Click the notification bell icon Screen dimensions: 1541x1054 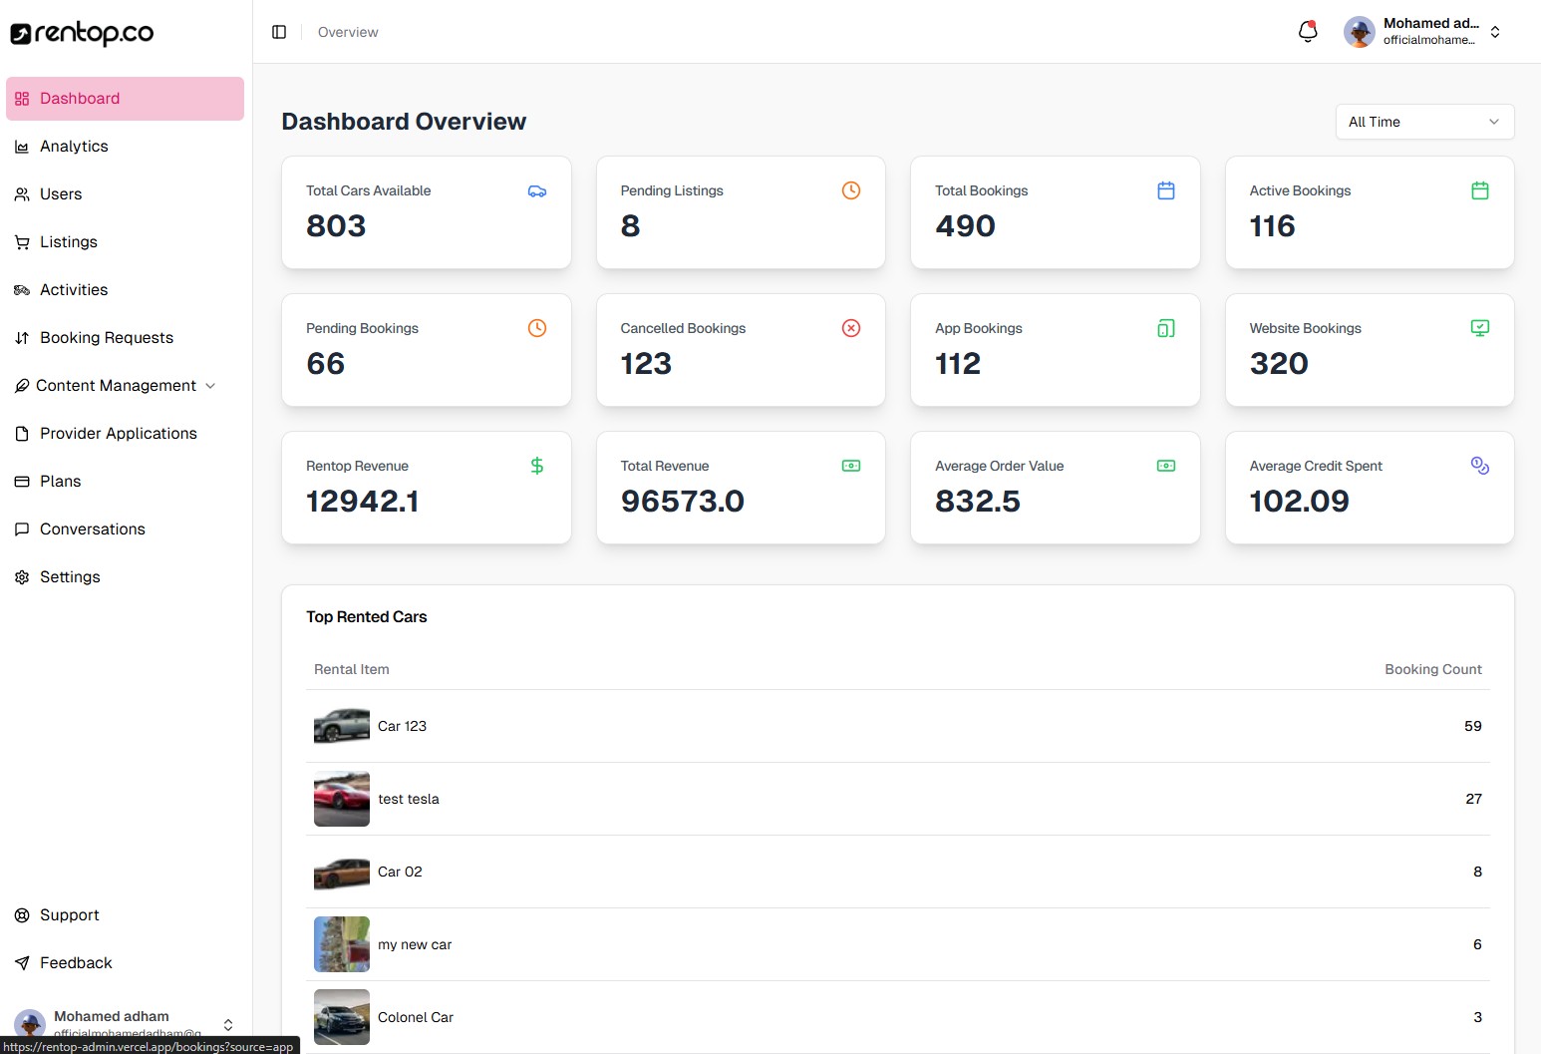pyautogui.click(x=1308, y=32)
